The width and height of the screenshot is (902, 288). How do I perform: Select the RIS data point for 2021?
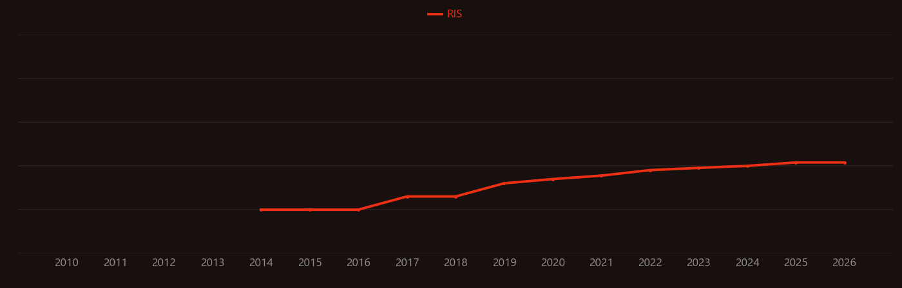point(601,175)
